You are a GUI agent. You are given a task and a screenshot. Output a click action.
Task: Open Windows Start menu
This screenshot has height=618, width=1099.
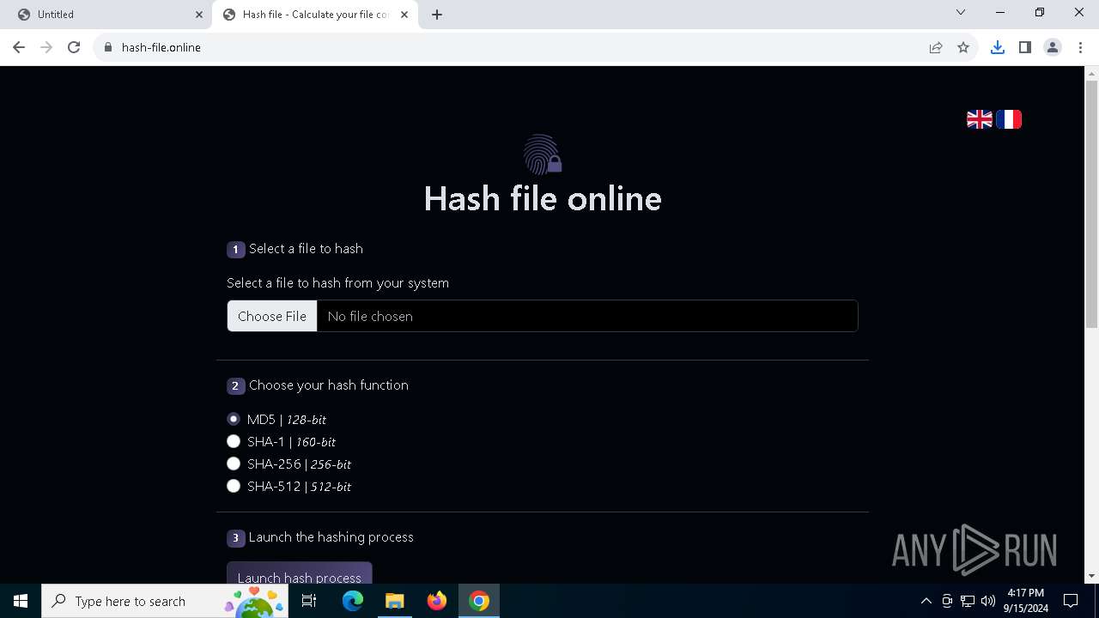coord(21,601)
